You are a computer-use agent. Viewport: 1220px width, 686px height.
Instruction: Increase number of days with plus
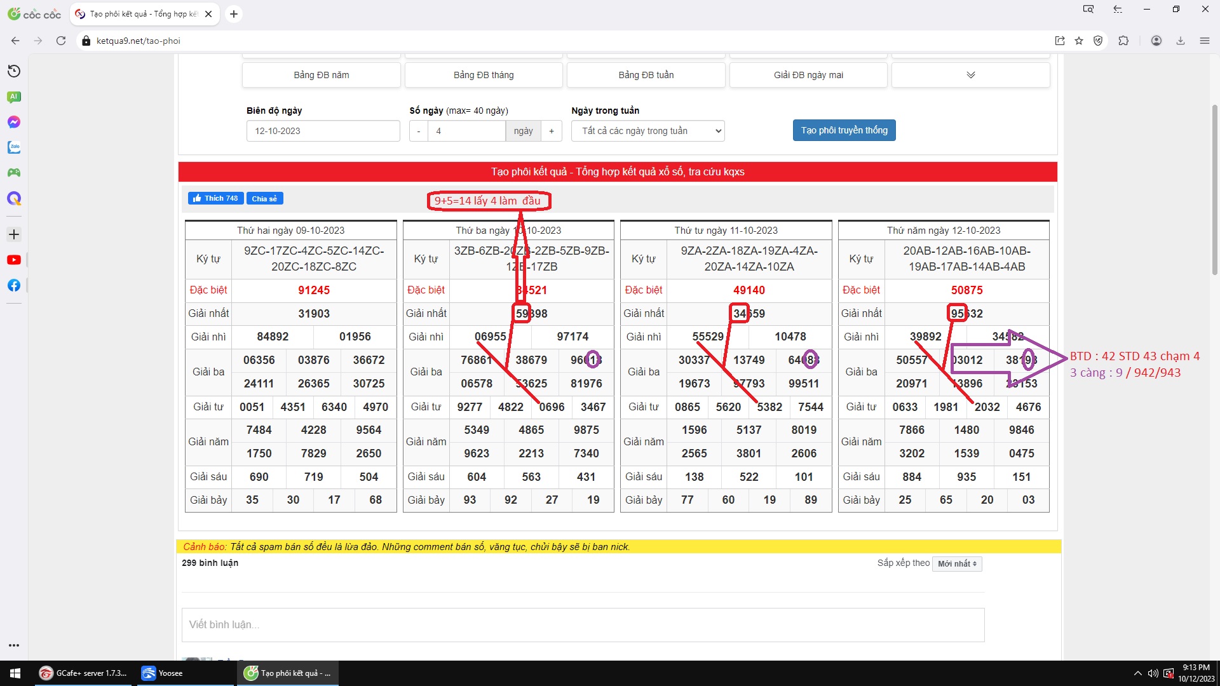(x=552, y=131)
